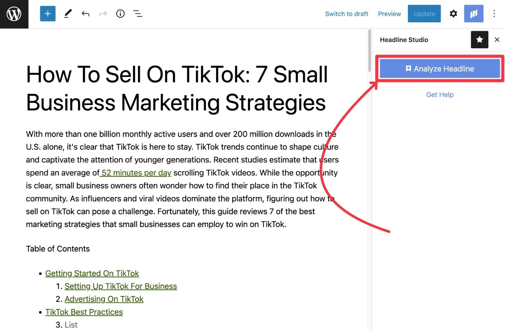This screenshot has width=505, height=331.
Task: Close the Headline Studio panel
Action: point(497,40)
